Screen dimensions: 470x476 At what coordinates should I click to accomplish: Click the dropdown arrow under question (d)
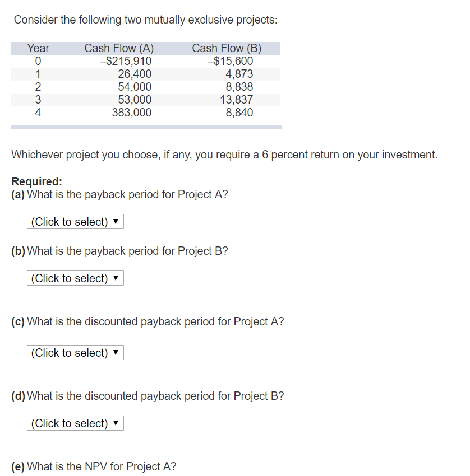pos(116,423)
